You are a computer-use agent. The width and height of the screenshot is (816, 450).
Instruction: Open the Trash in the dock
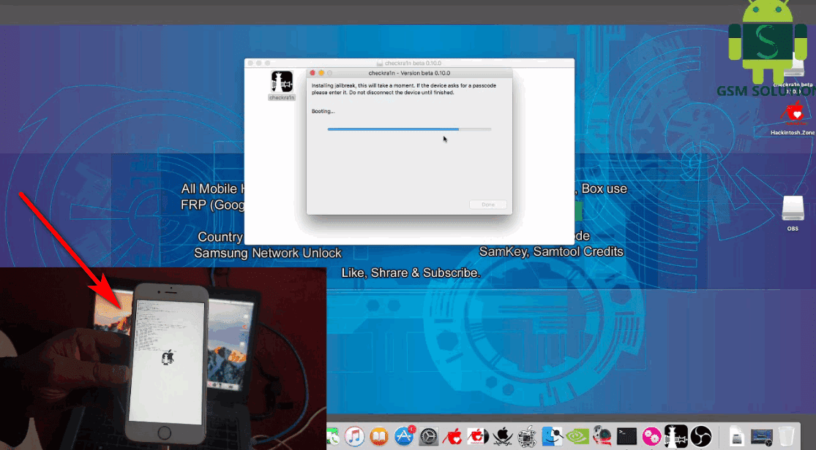pos(786,437)
